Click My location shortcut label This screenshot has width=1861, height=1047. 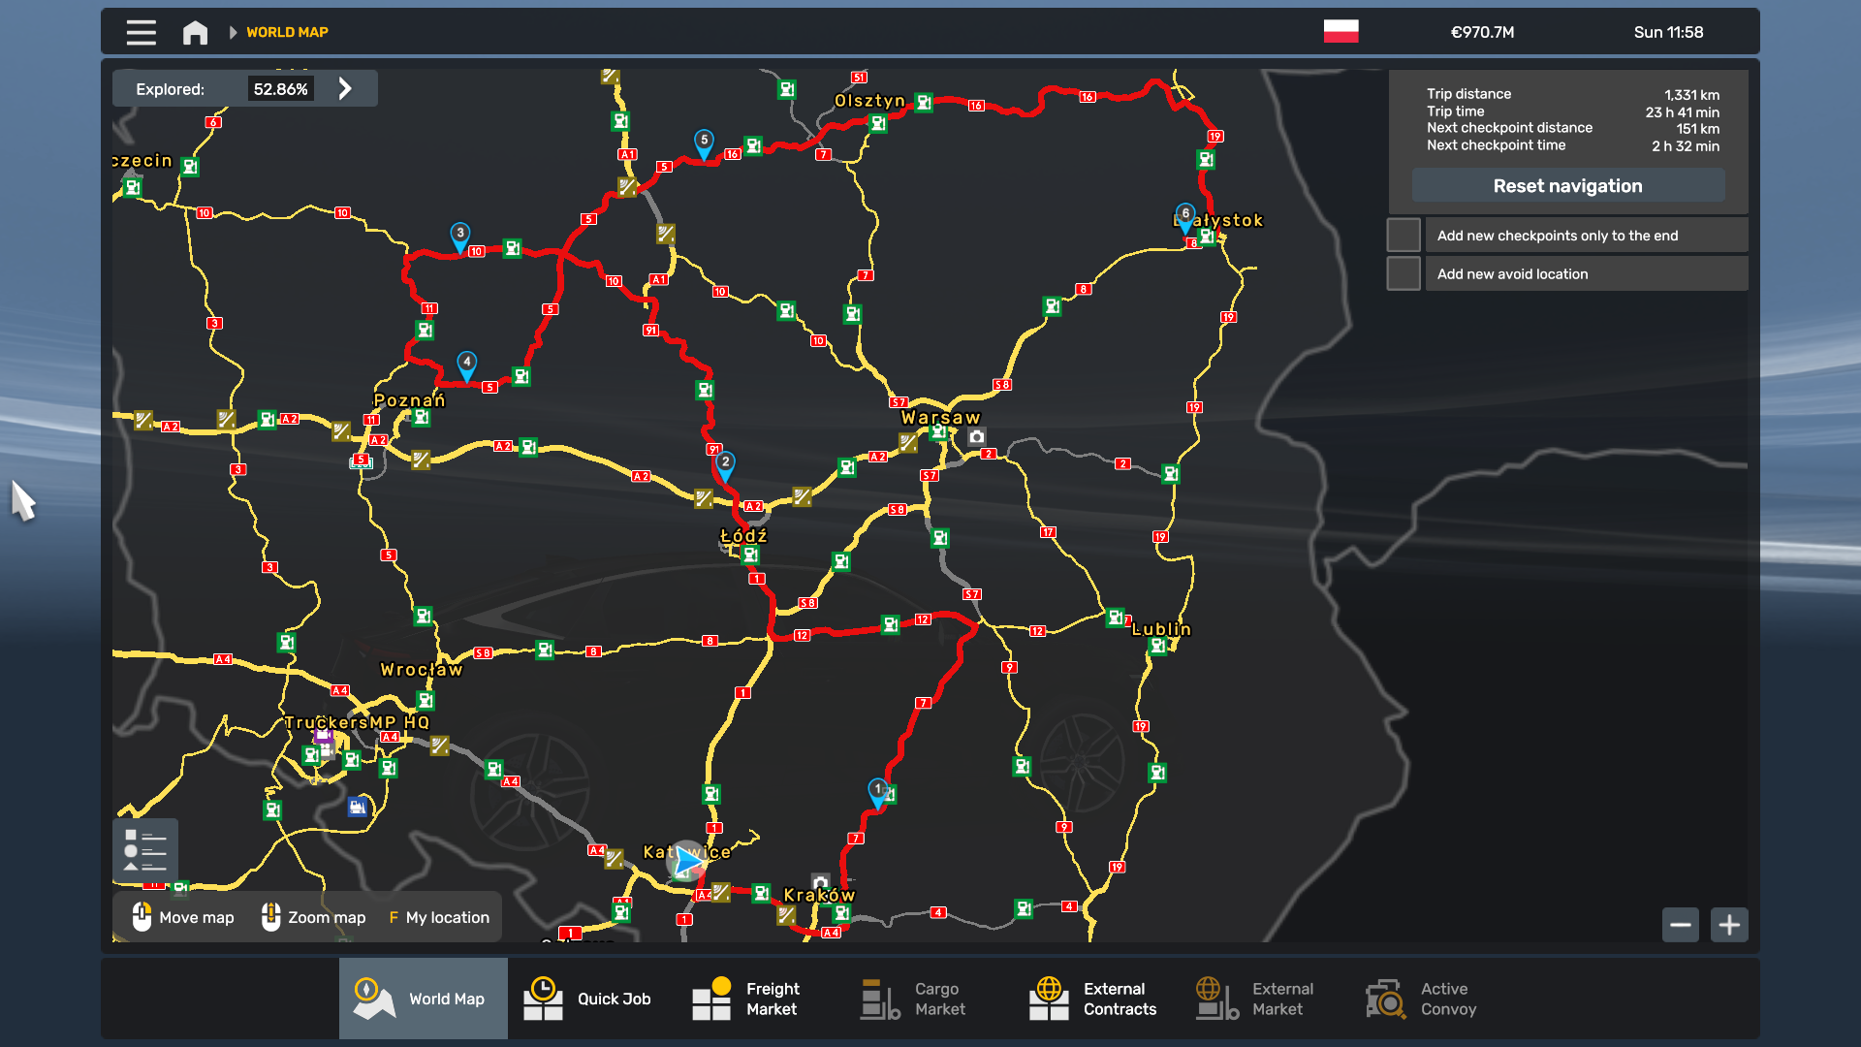[447, 917]
